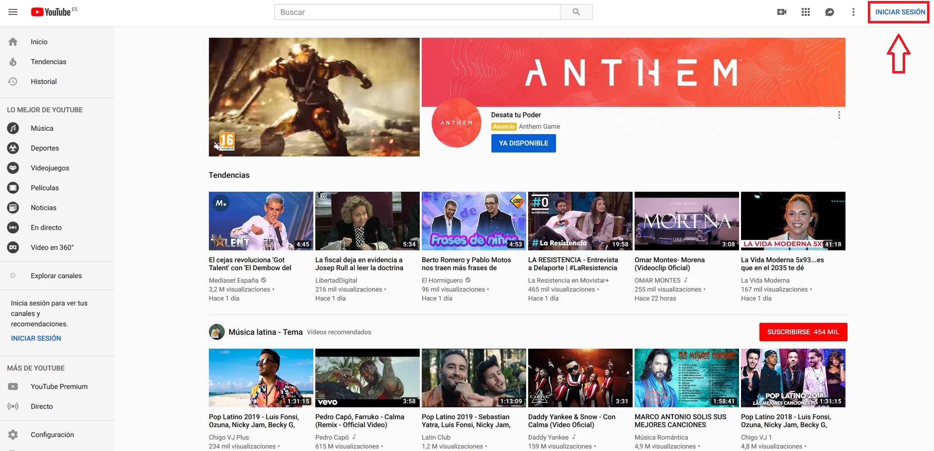Unmute the Anthem ad video
The image size is (934, 451).
coord(217,146)
